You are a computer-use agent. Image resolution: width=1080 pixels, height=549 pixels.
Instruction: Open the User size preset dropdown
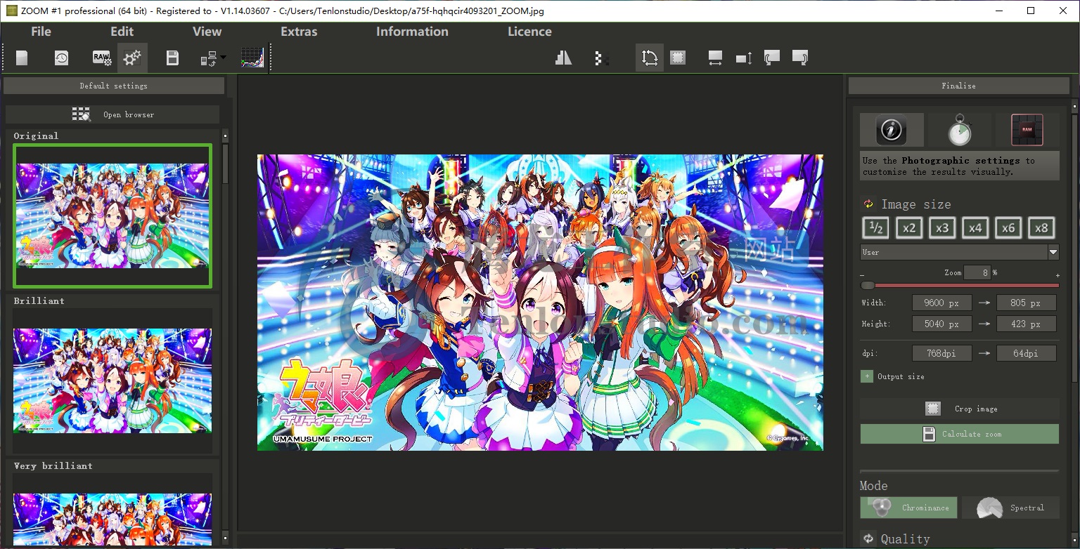(x=959, y=252)
